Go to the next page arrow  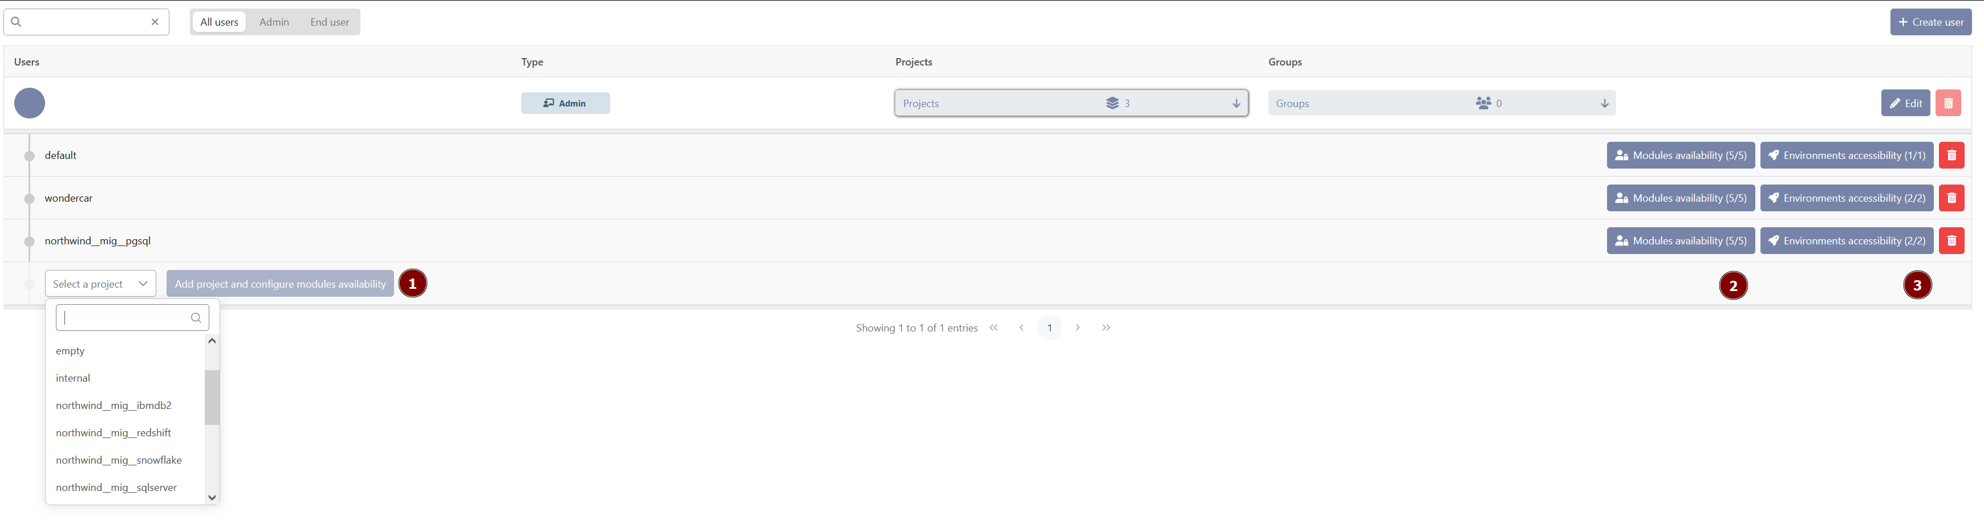tap(1077, 328)
